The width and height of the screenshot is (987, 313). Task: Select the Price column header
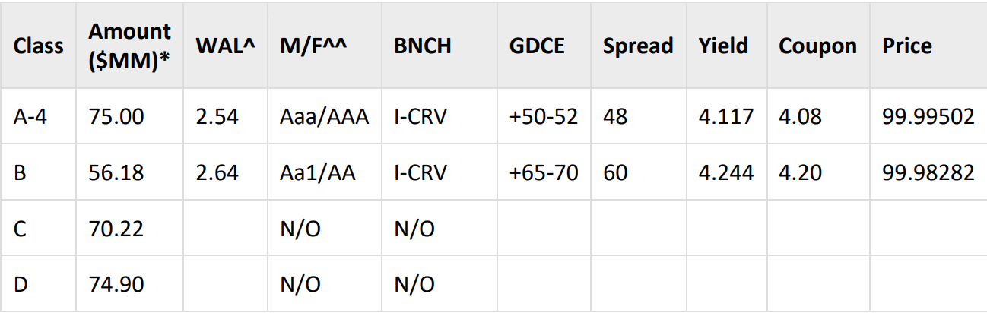coord(907,46)
